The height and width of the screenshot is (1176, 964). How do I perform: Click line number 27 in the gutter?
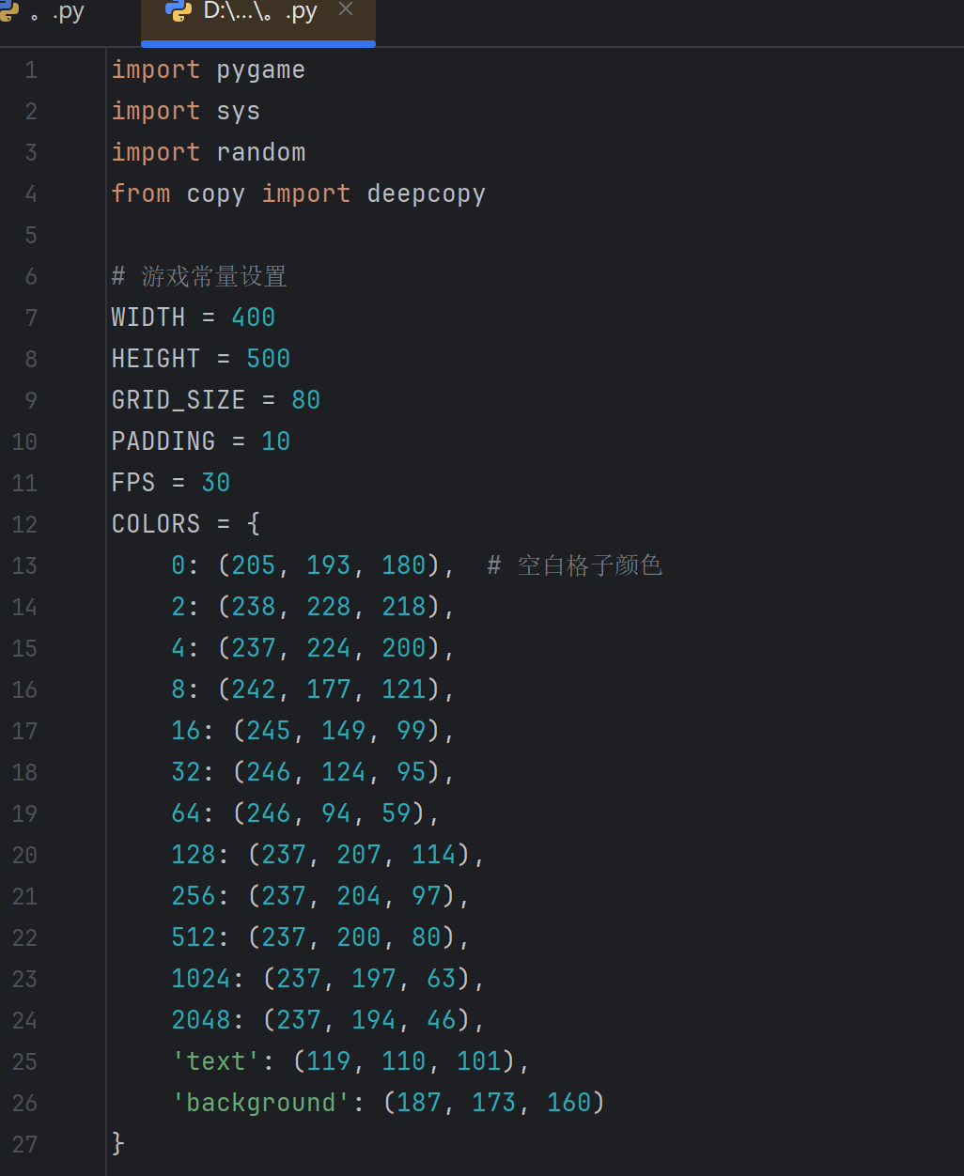(x=24, y=1145)
